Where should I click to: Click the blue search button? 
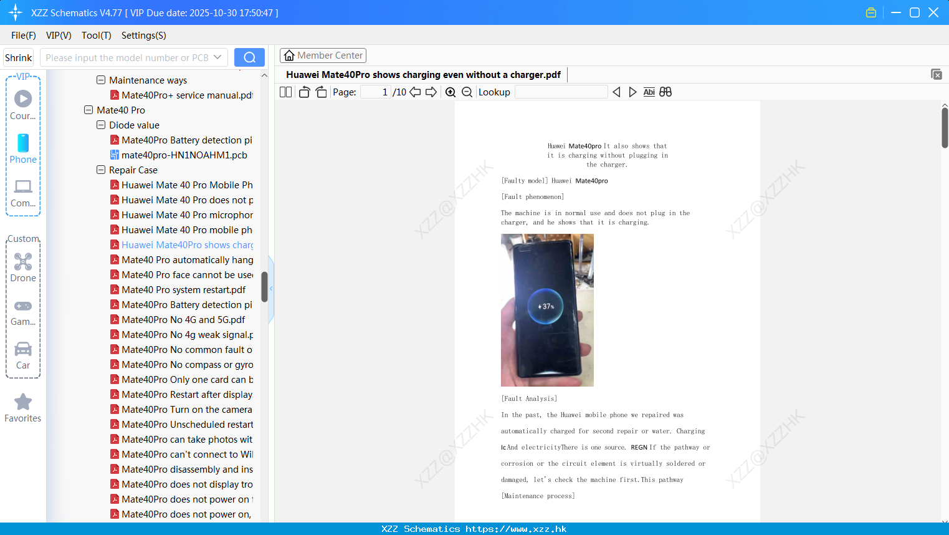pyautogui.click(x=249, y=57)
